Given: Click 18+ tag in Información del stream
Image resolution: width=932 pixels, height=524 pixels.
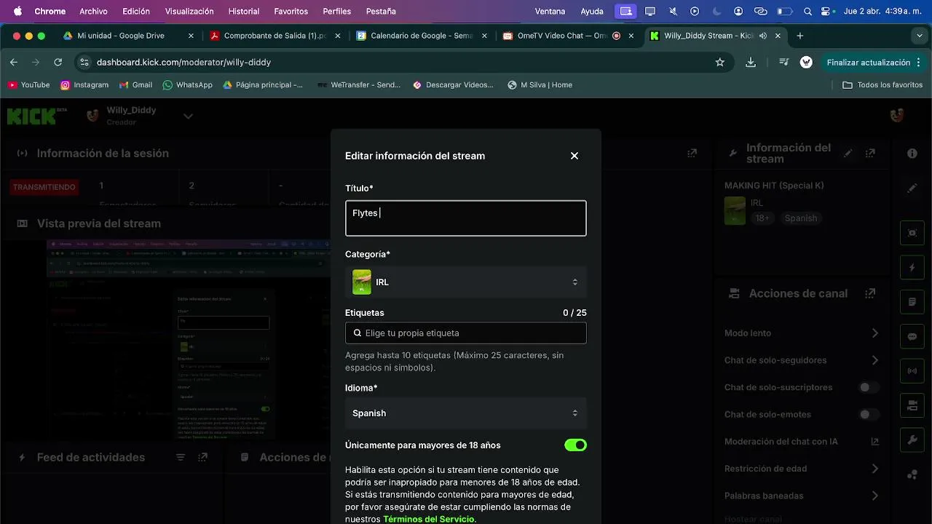Looking at the screenshot, I should [x=762, y=218].
